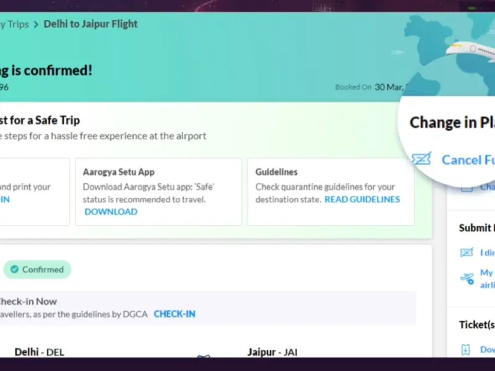Click the 'I did...' link in Submit section
The height and width of the screenshot is (371, 495).
coord(487,252)
